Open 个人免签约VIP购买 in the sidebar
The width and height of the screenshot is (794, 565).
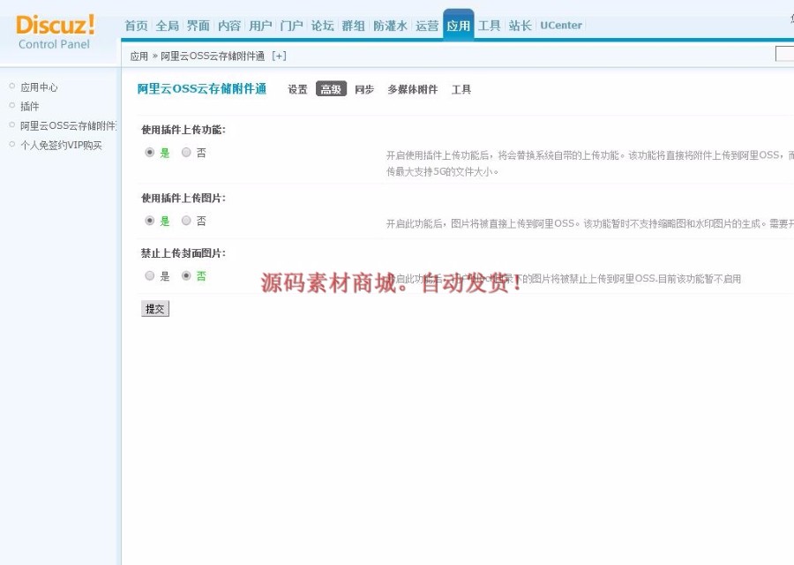[61, 146]
